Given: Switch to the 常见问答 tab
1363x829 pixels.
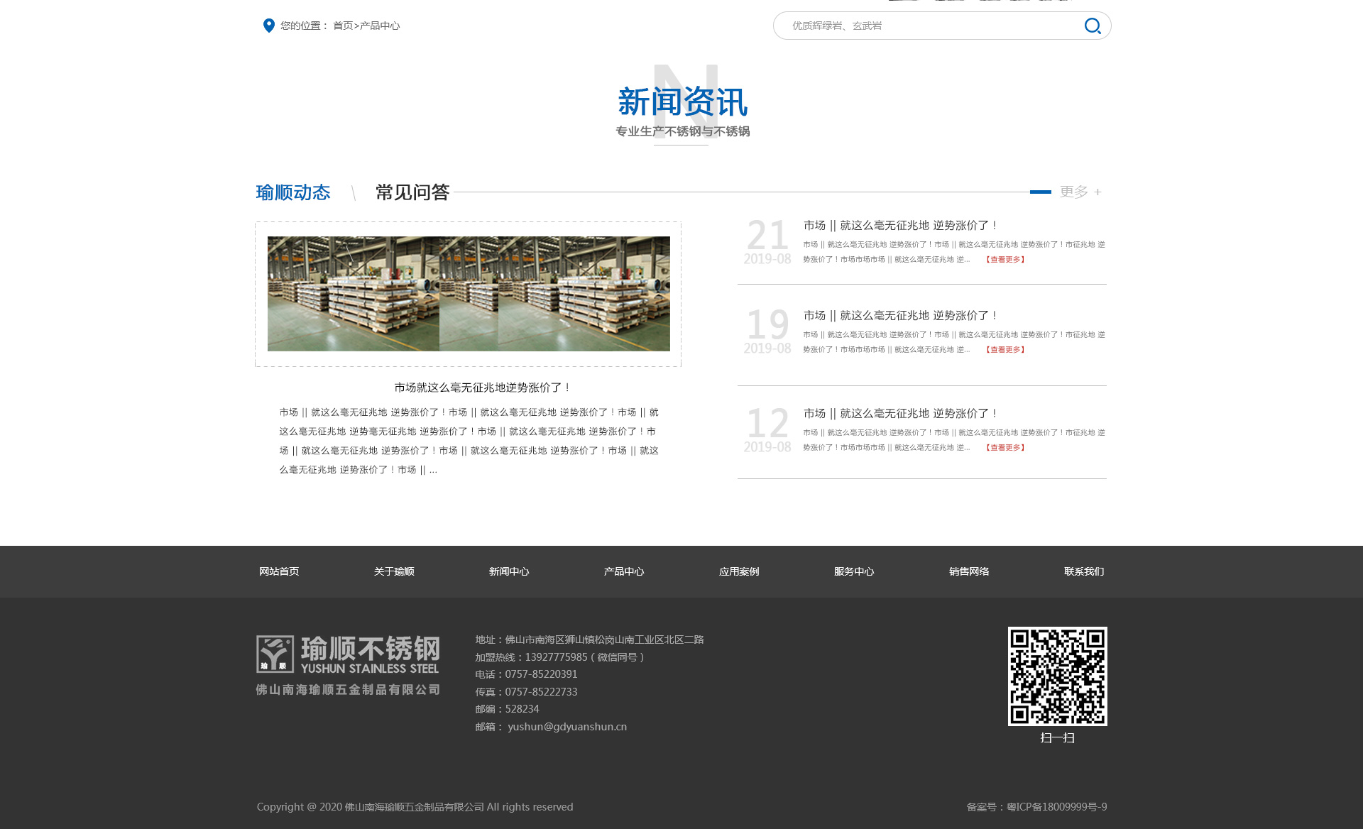Looking at the screenshot, I should (x=412, y=192).
